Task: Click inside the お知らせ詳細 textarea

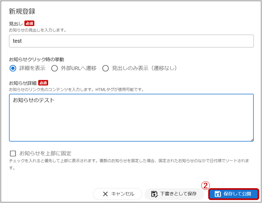Action: point(131,118)
